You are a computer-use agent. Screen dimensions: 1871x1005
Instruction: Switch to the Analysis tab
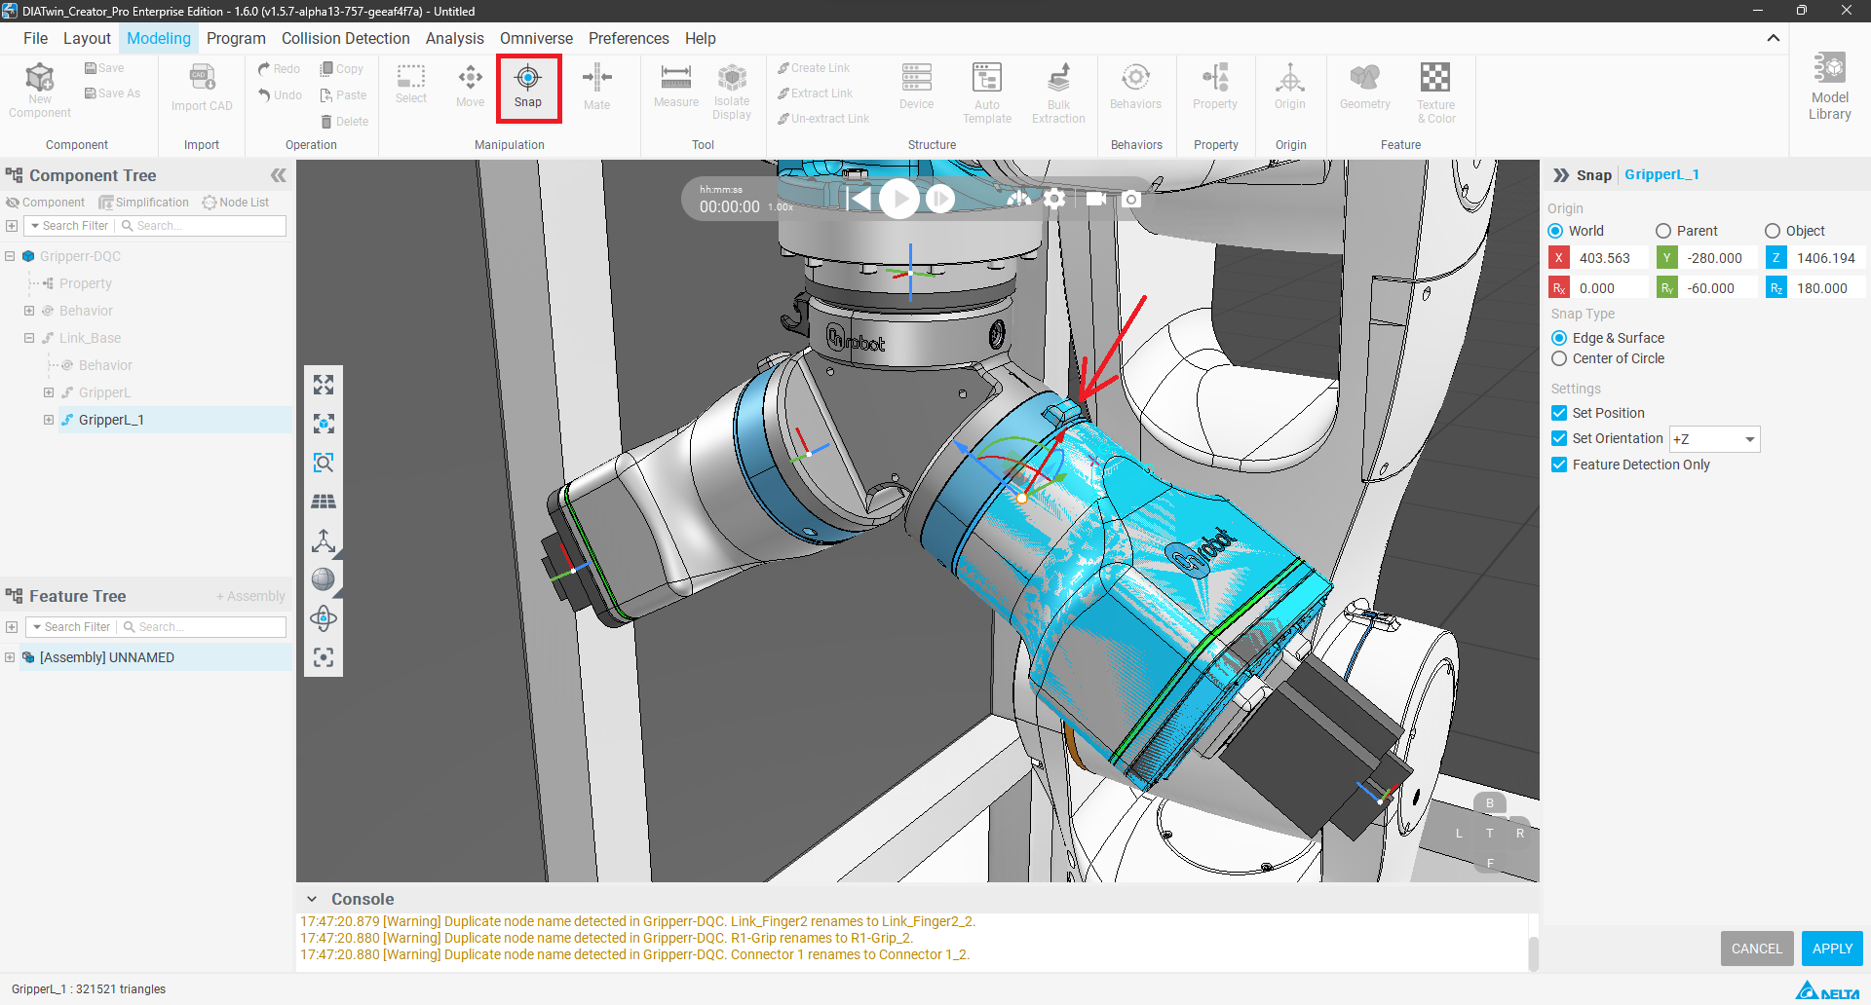454,38
